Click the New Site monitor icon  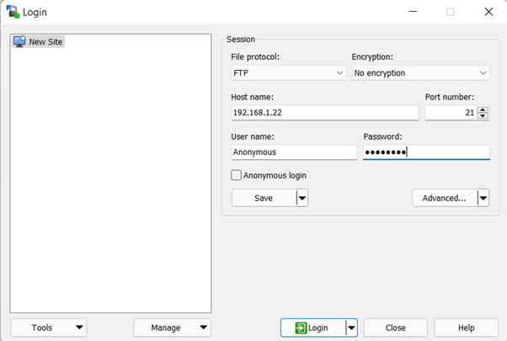click(x=19, y=41)
